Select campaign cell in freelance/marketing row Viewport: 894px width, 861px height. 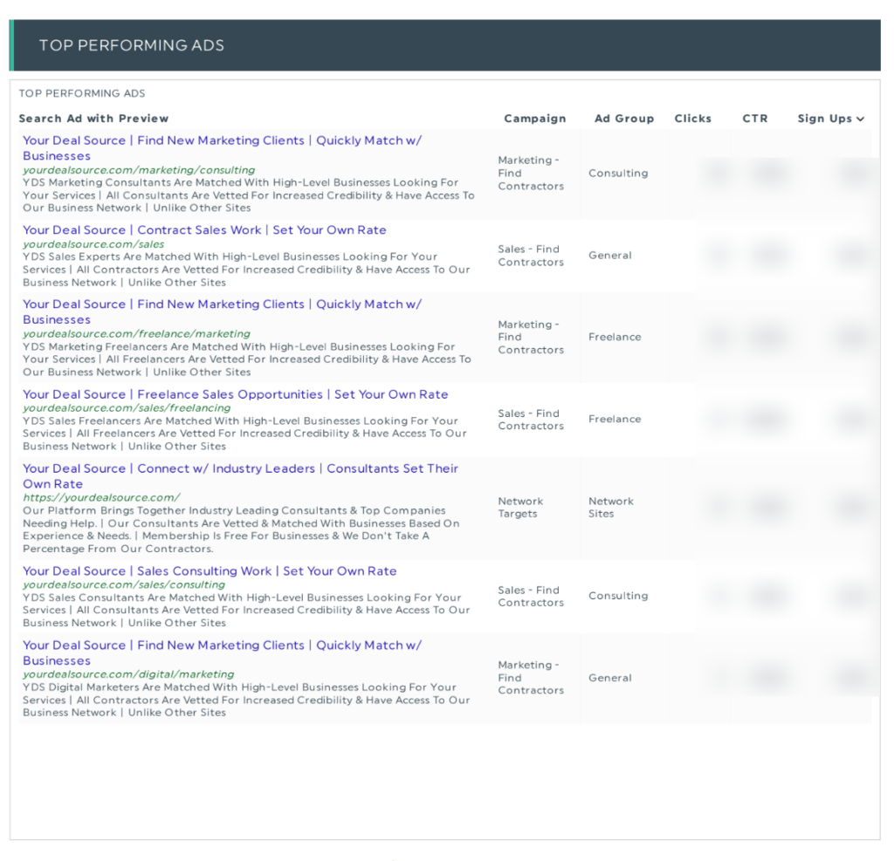[531, 337]
